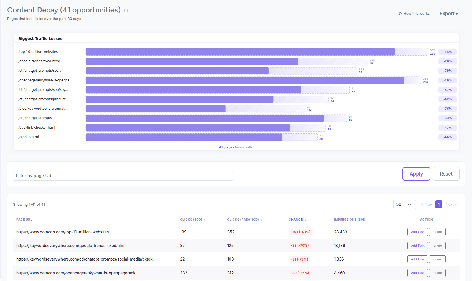
Task: Click the -79% change badge in chart
Action: click(x=447, y=71)
